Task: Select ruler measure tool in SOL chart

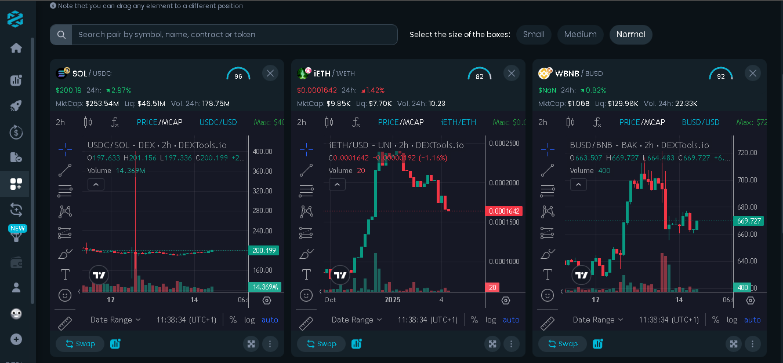Action: [x=65, y=323]
